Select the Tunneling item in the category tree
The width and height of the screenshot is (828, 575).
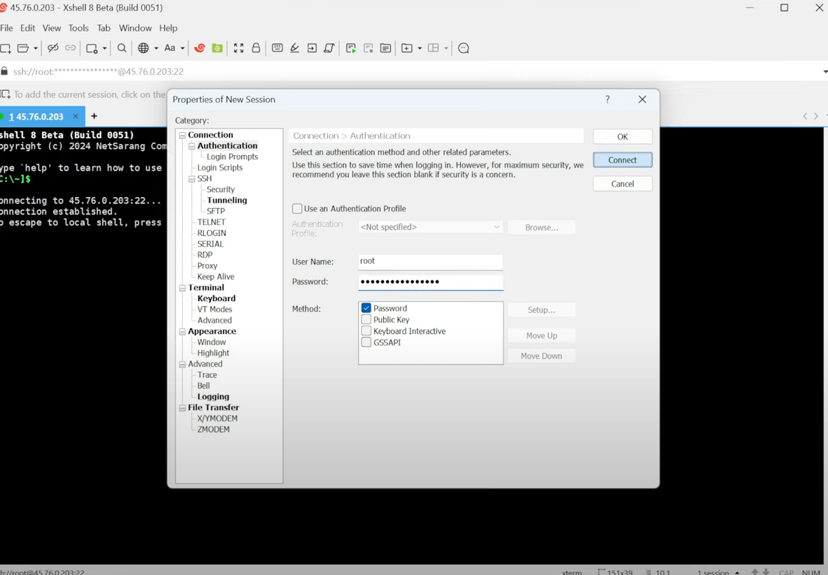click(x=227, y=200)
